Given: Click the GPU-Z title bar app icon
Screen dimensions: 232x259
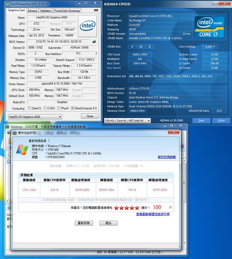Looking at the screenshot, I should tap(8, 4).
